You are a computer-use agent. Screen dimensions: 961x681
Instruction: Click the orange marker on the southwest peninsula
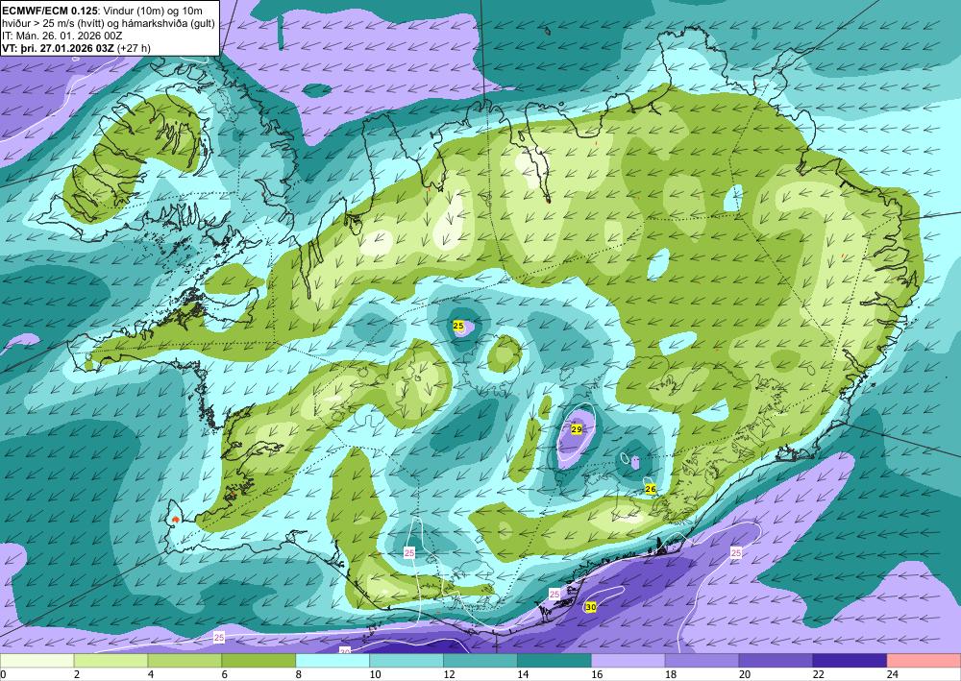[175, 520]
